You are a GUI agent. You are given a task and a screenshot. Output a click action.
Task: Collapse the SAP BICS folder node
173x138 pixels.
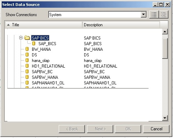click(21, 38)
